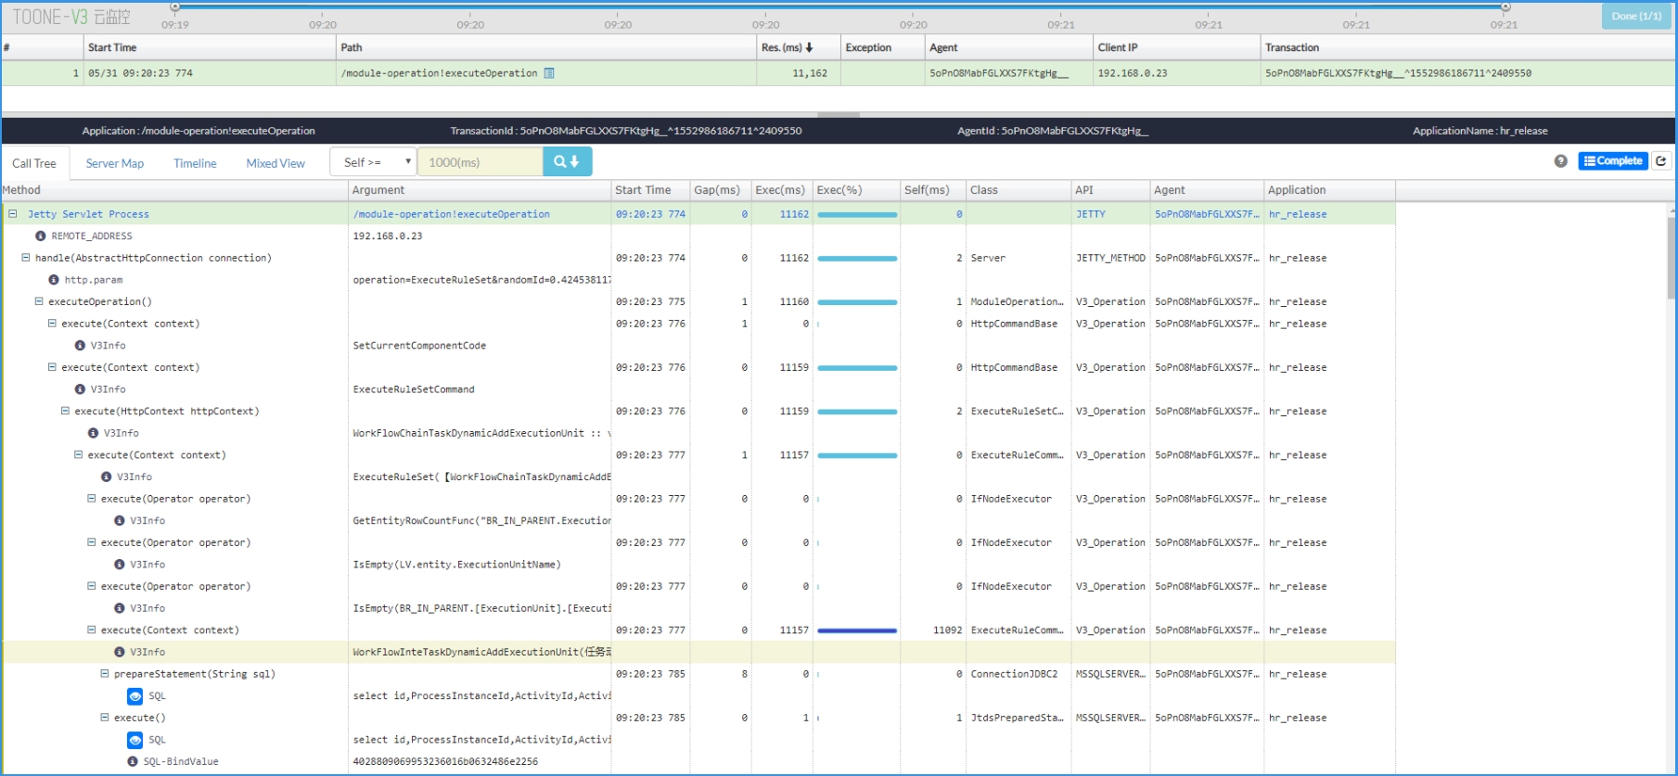Click the right handle of the time range slider

1505,7
